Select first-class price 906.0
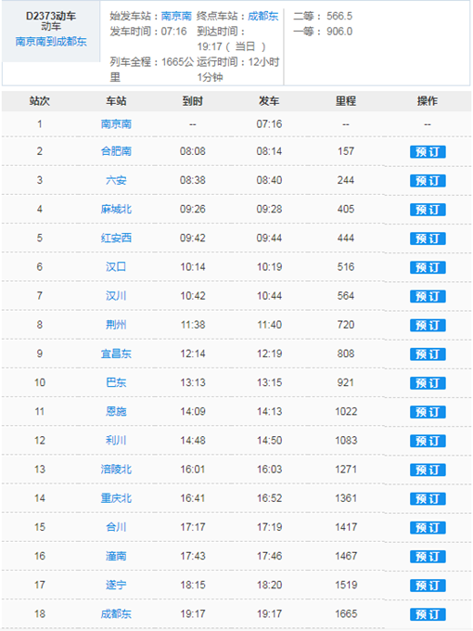The image size is (473, 631). tap(339, 32)
